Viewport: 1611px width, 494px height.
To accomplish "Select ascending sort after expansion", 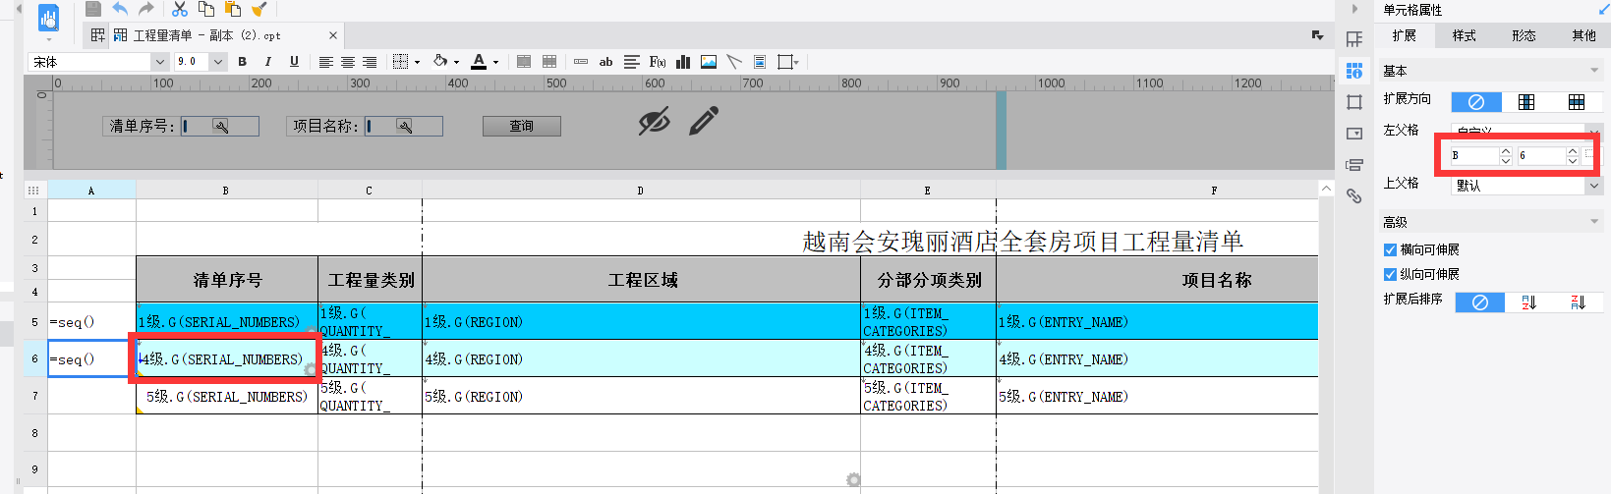I will click(x=1528, y=302).
